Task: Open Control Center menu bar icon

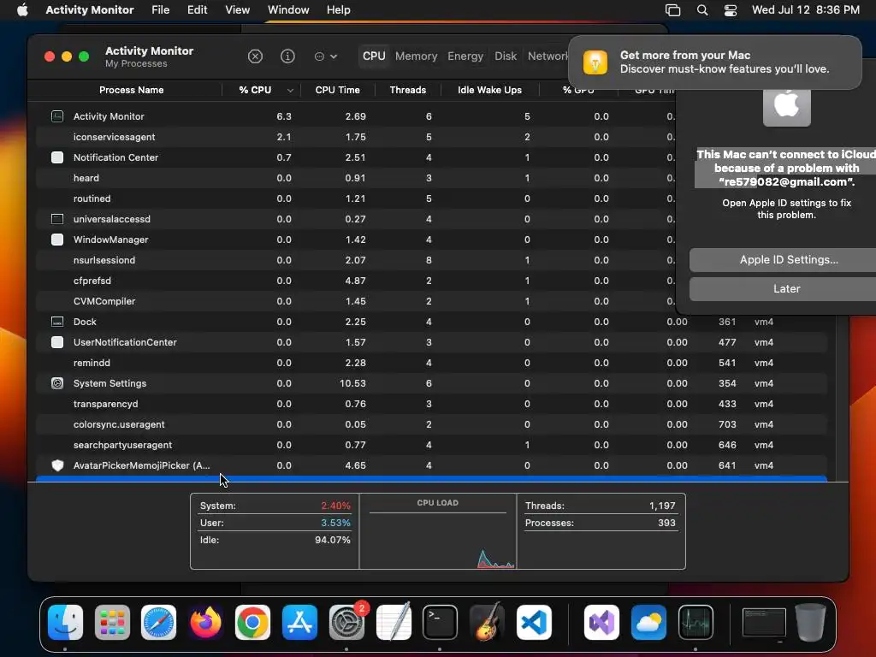Action: click(x=731, y=10)
